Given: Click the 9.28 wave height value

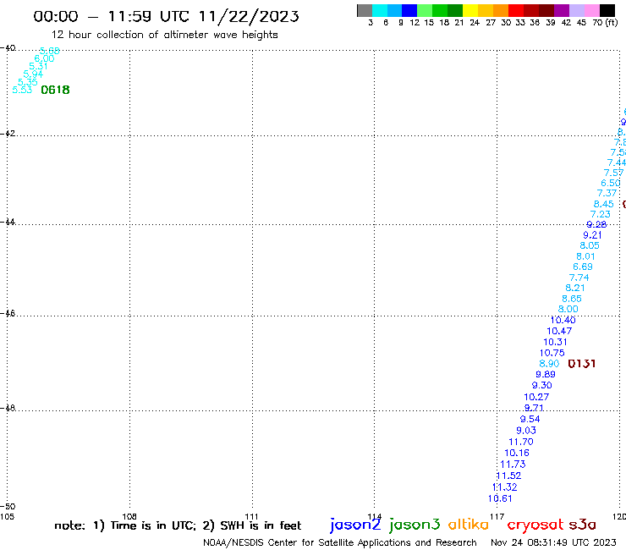Looking at the screenshot, I should pos(596,225).
